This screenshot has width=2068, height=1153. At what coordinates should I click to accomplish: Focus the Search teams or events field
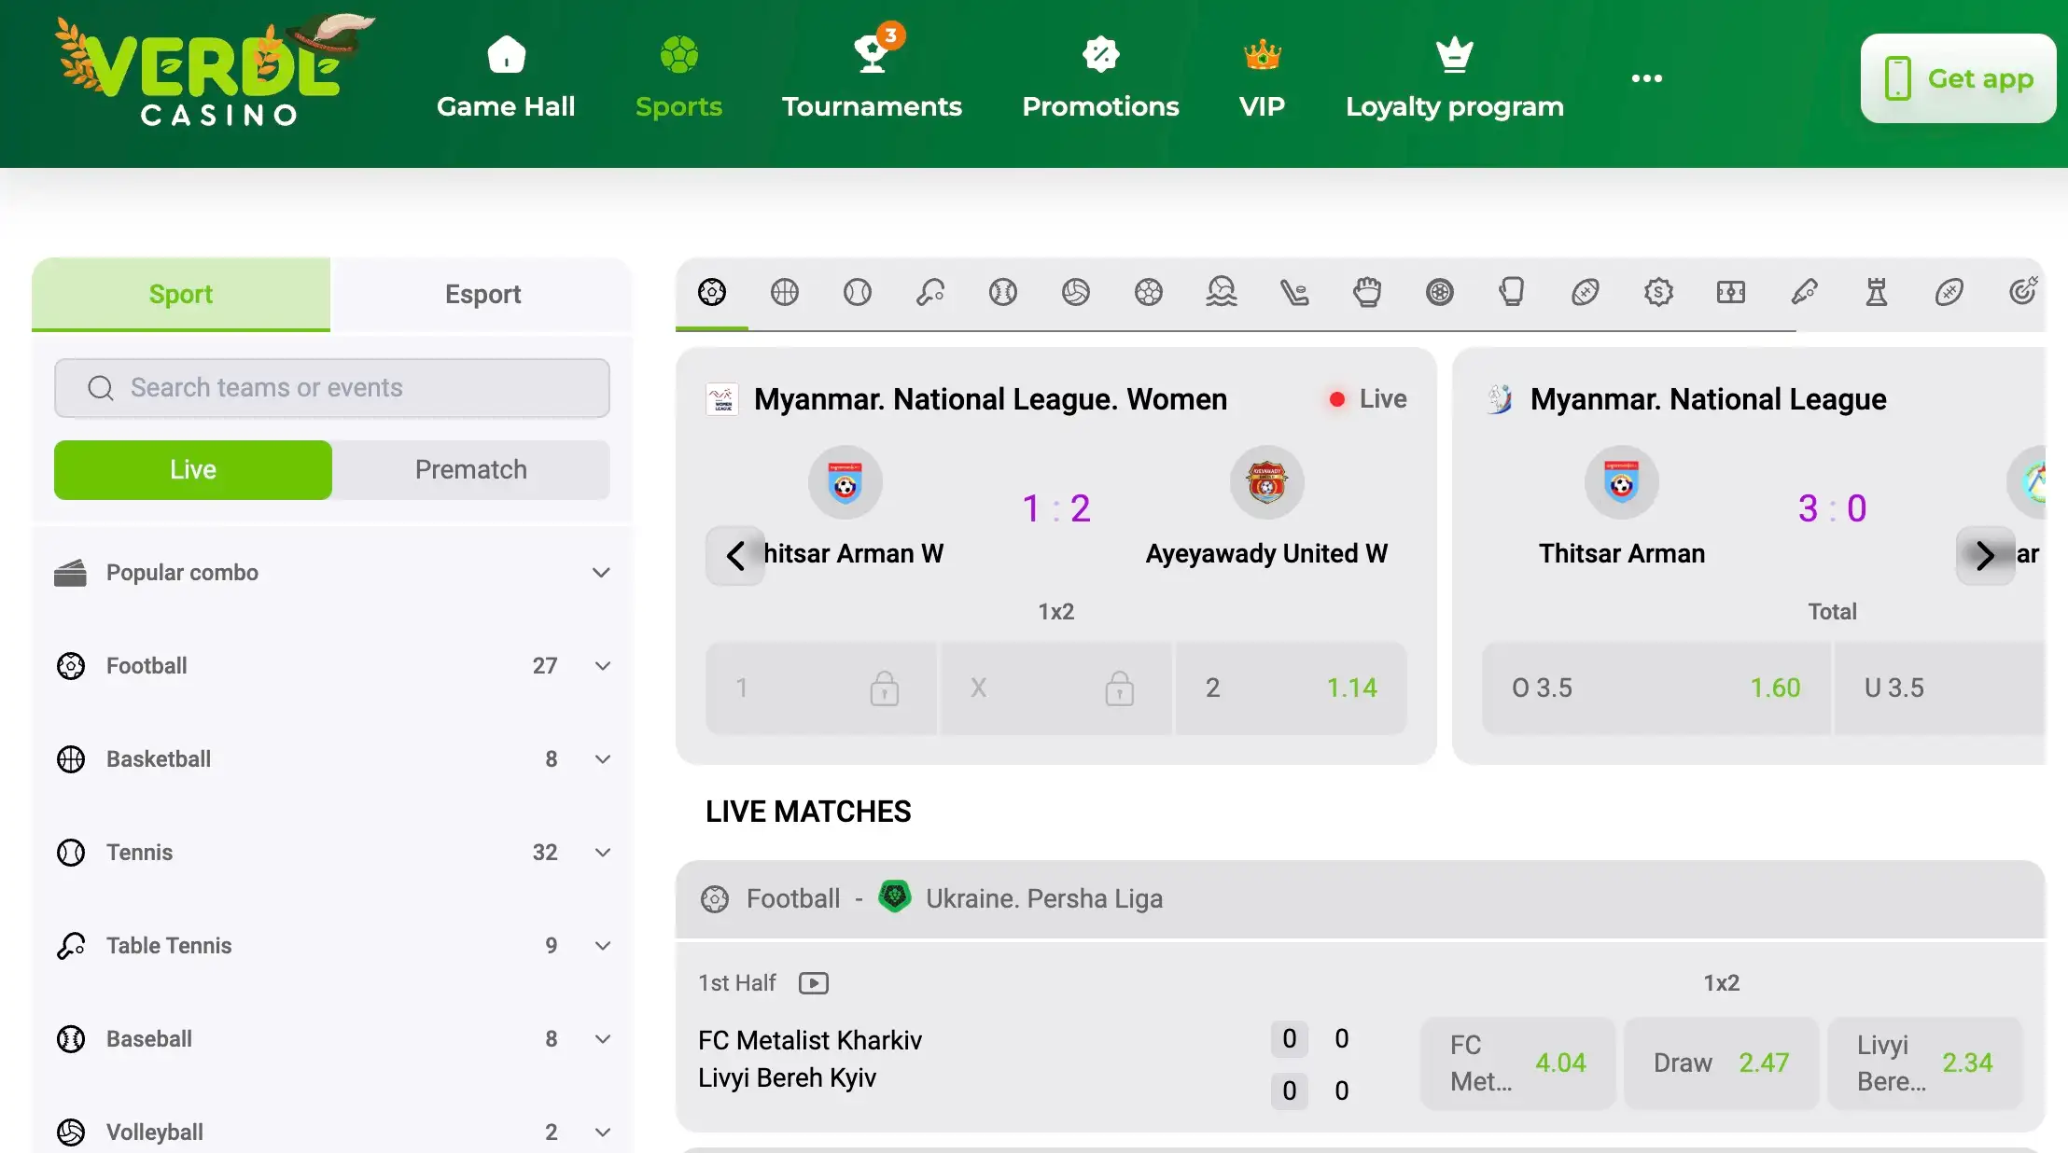[x=332, y=388]
